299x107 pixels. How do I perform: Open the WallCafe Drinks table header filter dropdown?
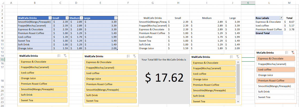coord(50,18)
